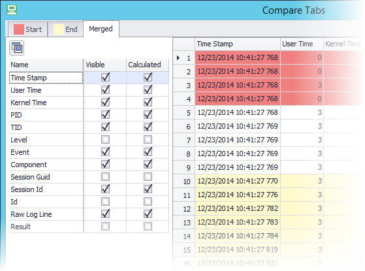365x271 pixels.
Task: Click the column chooser icon above Name list
Action: point(16,48)
